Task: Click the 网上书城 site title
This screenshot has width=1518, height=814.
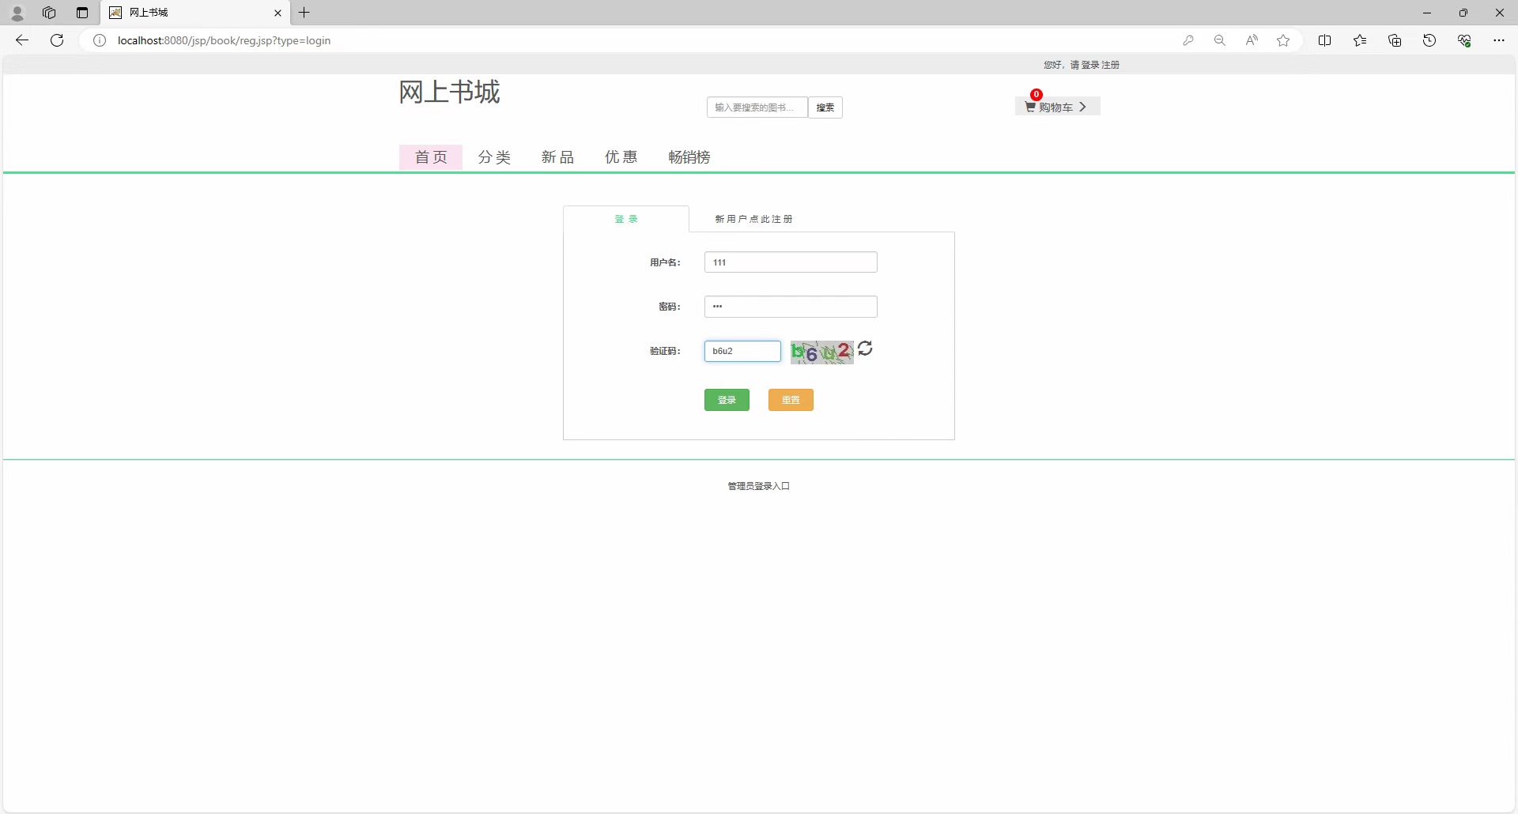Action: [x=449, y=92]
